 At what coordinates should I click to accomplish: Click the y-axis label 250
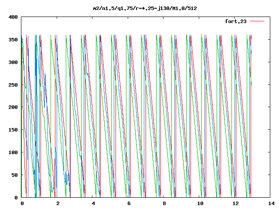(13, 85)
